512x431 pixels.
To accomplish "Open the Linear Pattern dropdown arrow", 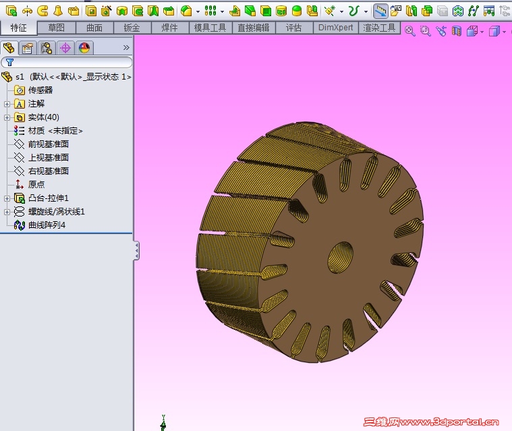I will (x=223, y=11).
